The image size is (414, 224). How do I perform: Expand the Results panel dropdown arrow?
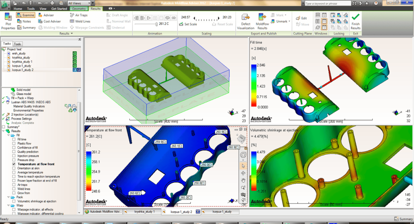click(x=72, y=33)
